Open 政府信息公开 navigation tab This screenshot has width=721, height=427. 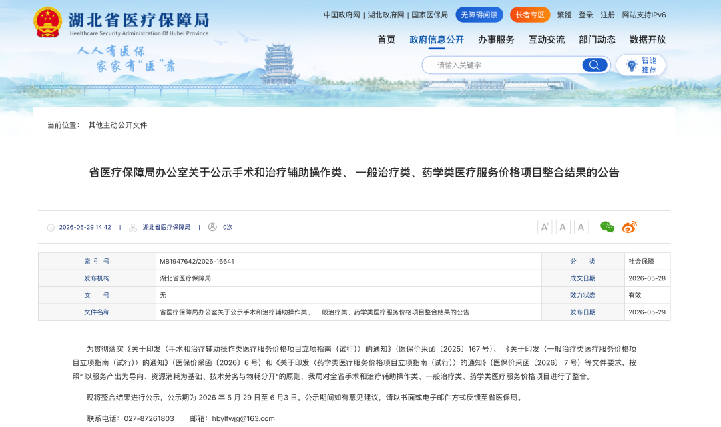pos(437,39)
